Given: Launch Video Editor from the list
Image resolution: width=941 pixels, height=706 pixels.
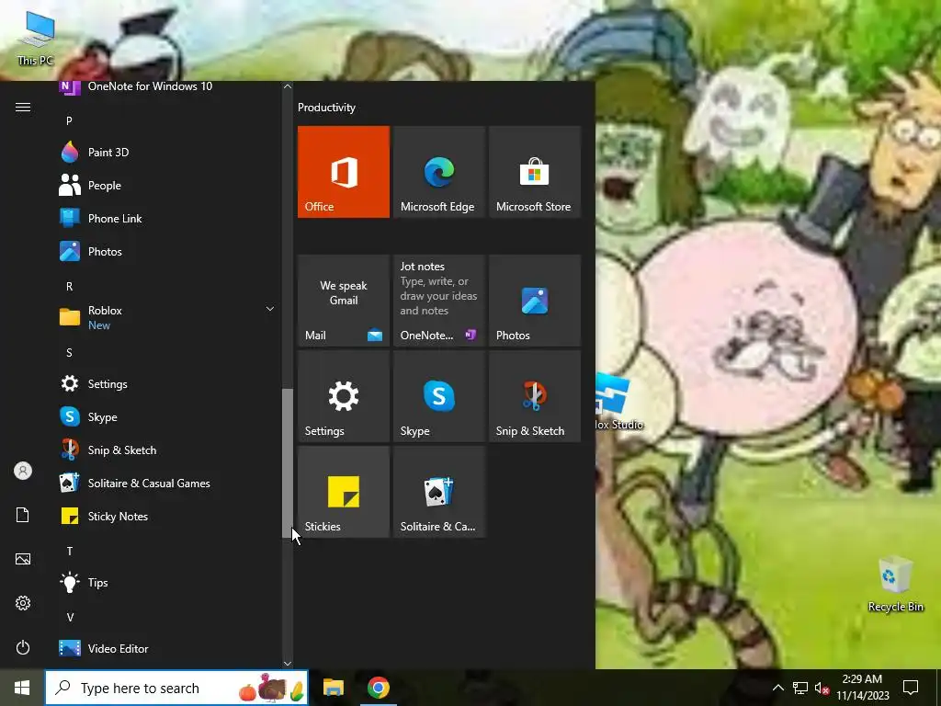Looking at the screenshot, I should click(x=166, y=648).
